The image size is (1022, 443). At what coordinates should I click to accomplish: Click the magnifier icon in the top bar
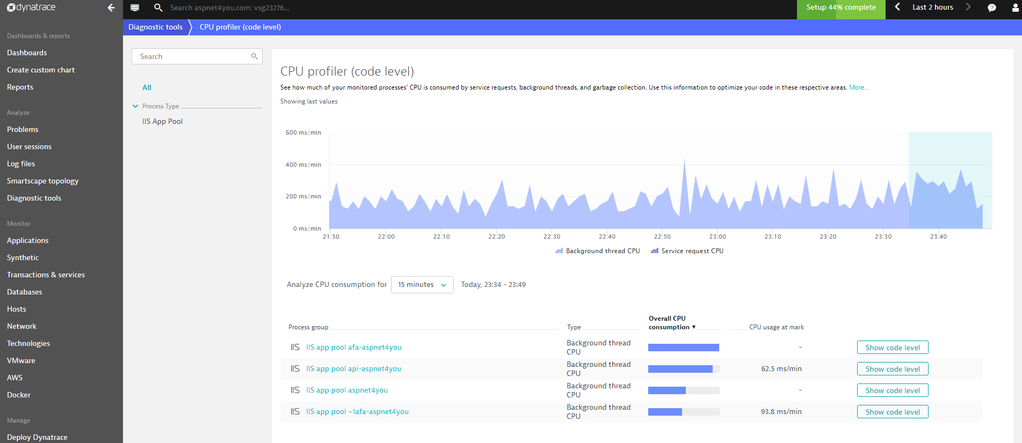click(158, 8)
